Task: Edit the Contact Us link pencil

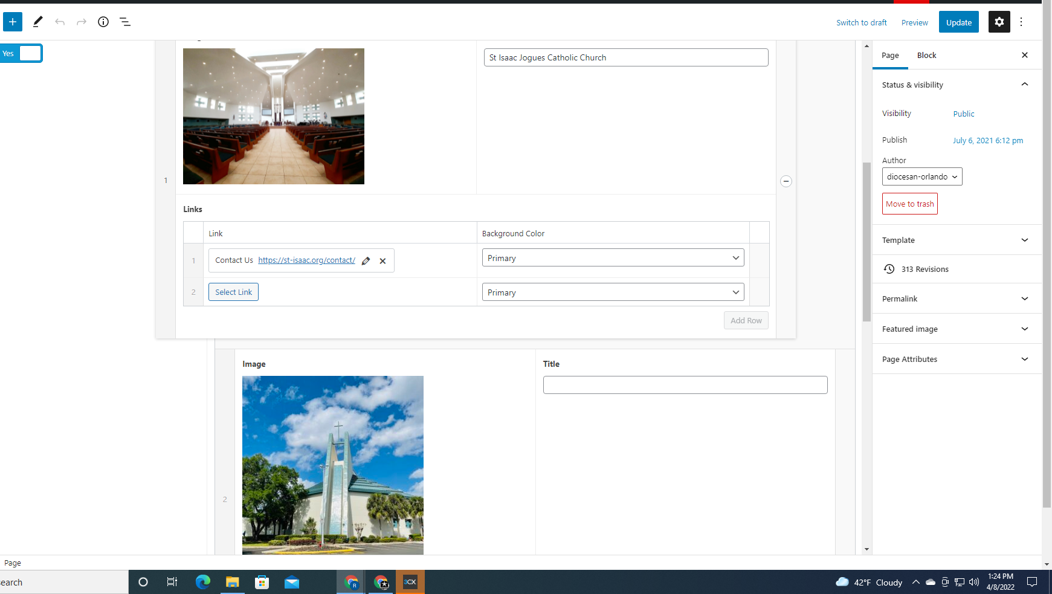Action: [366, 261]
